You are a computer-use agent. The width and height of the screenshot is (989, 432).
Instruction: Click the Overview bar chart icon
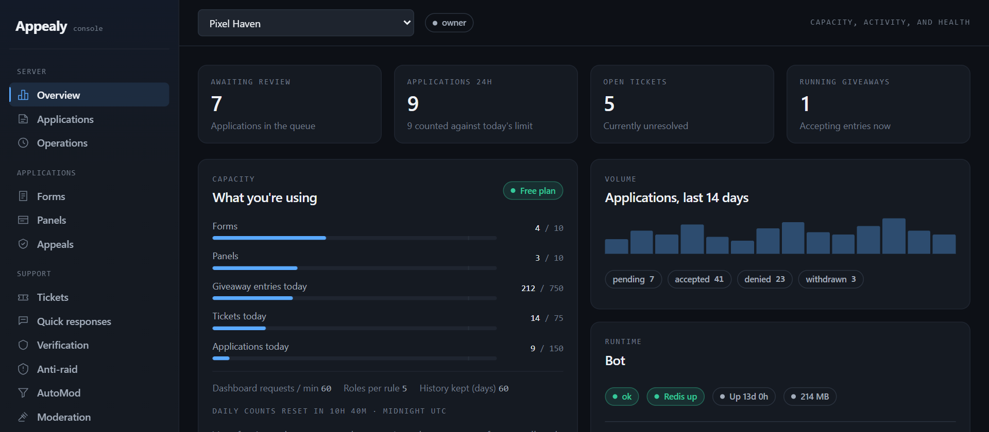tap(23, 95)
